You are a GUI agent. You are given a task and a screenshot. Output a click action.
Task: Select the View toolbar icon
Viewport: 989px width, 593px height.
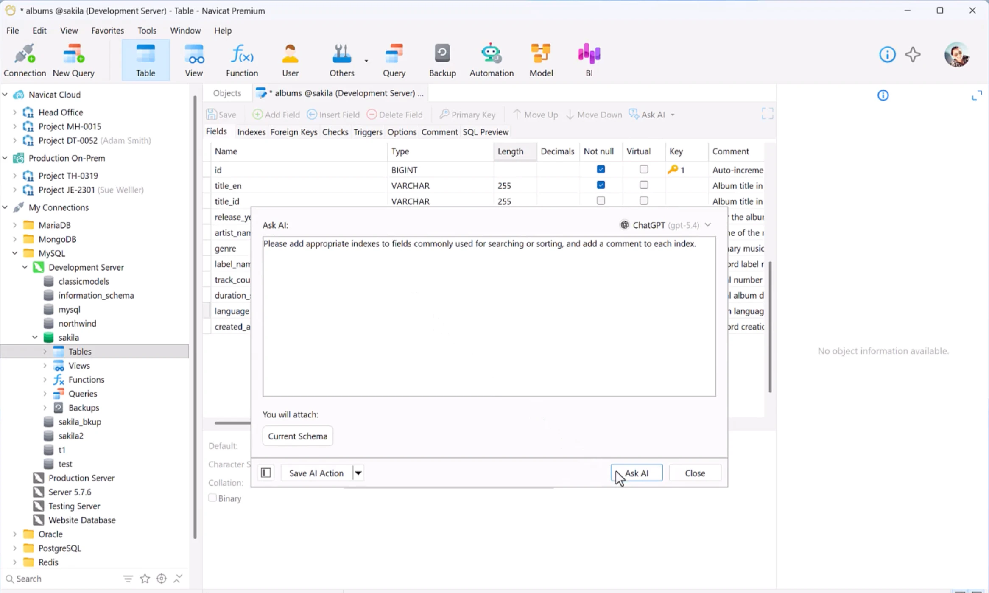coord(194,60)
